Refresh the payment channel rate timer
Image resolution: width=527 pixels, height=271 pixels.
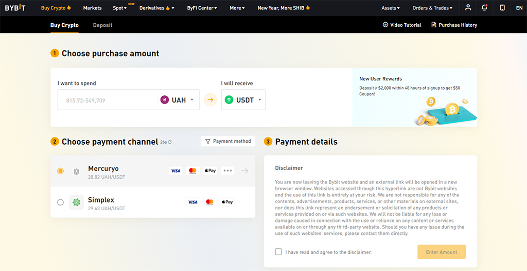(170, 142)
